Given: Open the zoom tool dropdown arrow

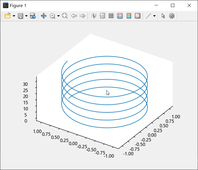Looking at the screenshot, I should (x=58, y=16).
